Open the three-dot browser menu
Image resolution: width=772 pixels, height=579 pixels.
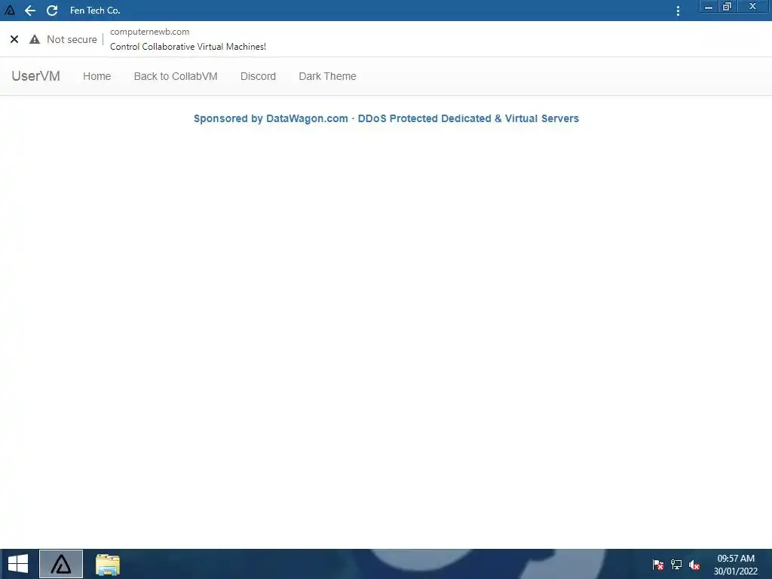pos(678,11)
